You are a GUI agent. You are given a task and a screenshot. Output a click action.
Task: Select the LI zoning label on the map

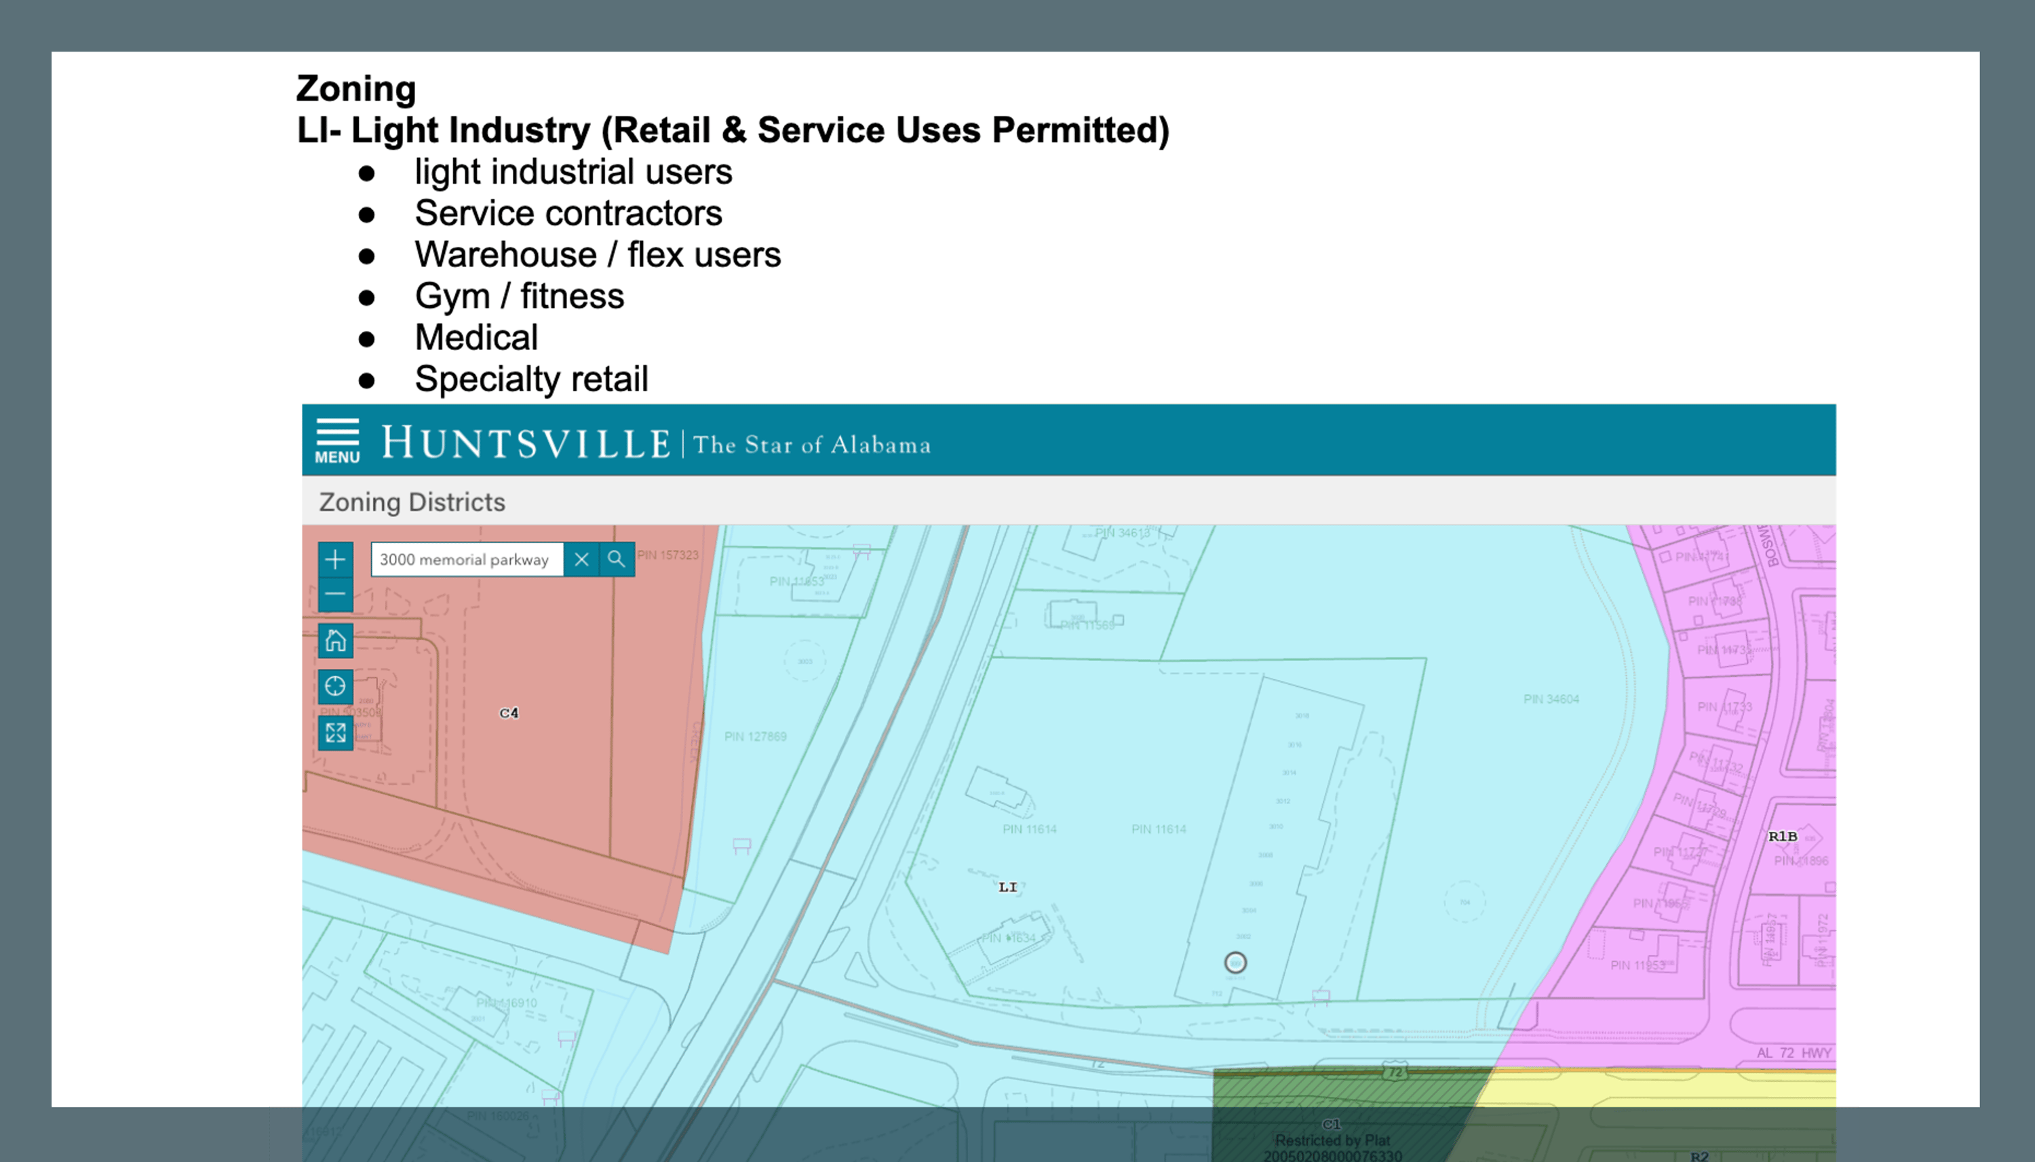1007,887
